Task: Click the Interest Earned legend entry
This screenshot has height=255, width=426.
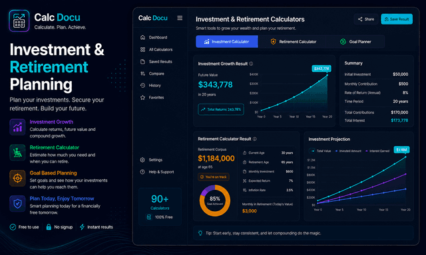Action: 377,151
